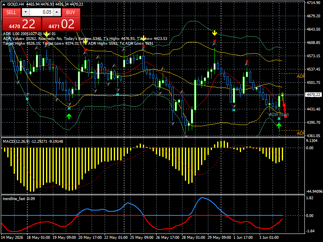Click the Target High= 4526.15 info line
Screen dimensions: 323x242
point(78,44)
